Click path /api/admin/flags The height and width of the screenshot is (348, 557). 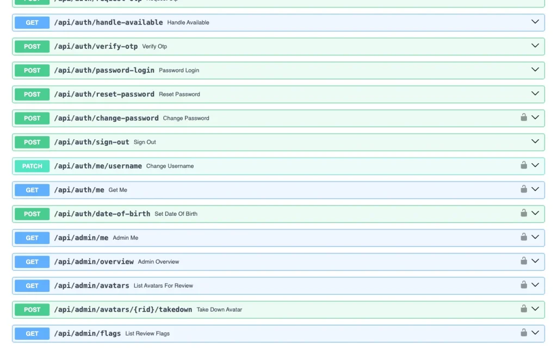point(88,333)
